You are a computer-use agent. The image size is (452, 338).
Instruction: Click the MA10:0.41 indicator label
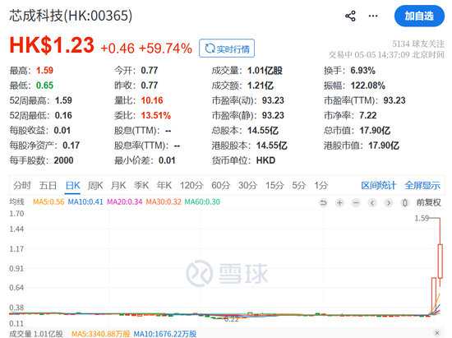pyautogui.click(x=85, y=201)
